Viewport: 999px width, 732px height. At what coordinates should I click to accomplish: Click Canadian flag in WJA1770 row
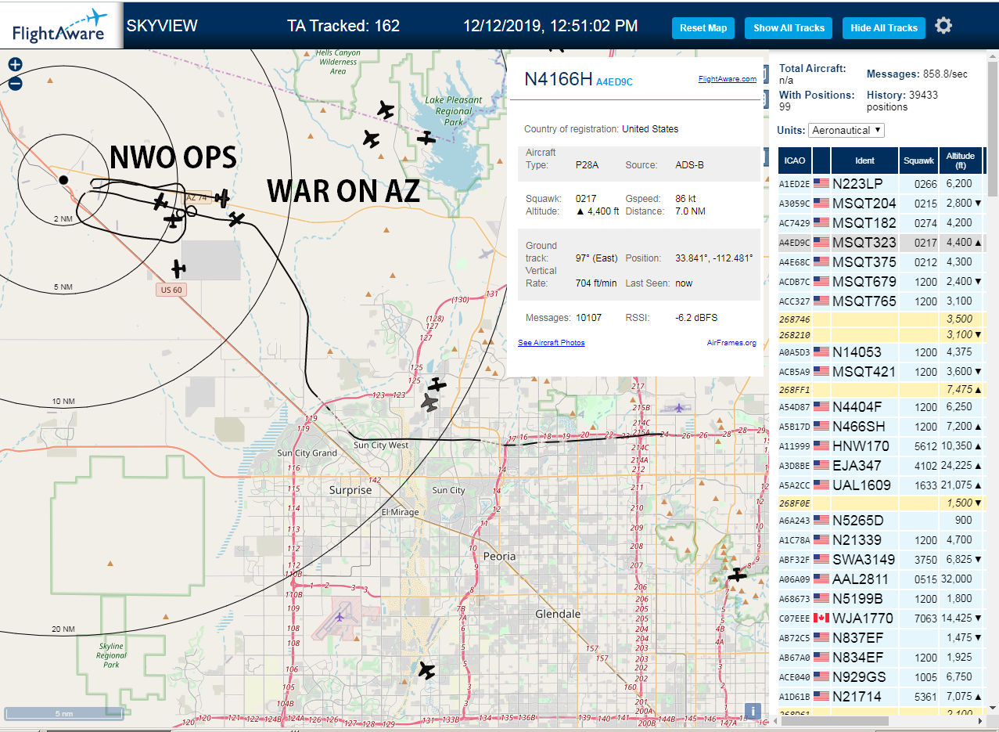click(x=821, y=618)
